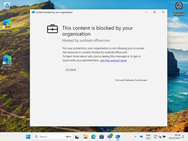Image resolution: width=188 pixels, height=141 pixels.
Task: Switch to Outlook in the taskbar
Action: click(118, 137)
